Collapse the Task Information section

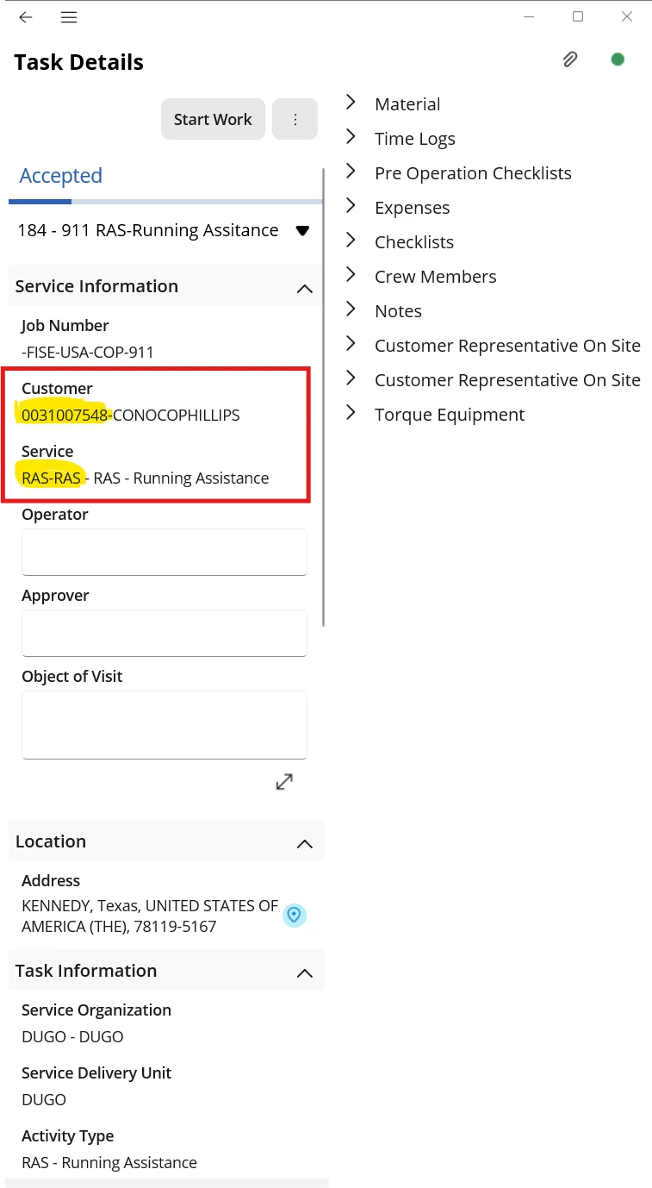pyautogui.click(x=304, y=972)
